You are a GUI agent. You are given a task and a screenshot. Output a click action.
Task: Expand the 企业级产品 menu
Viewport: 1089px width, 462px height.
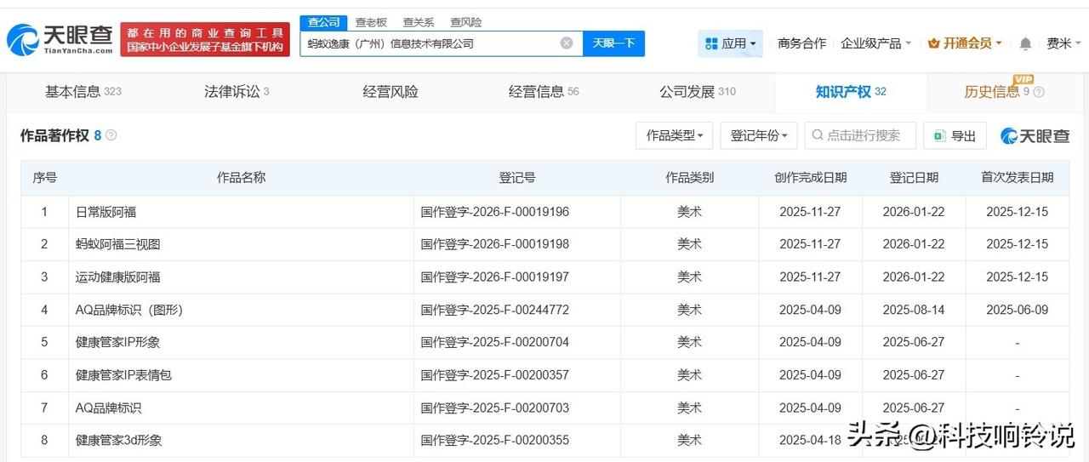click(876, 43)
